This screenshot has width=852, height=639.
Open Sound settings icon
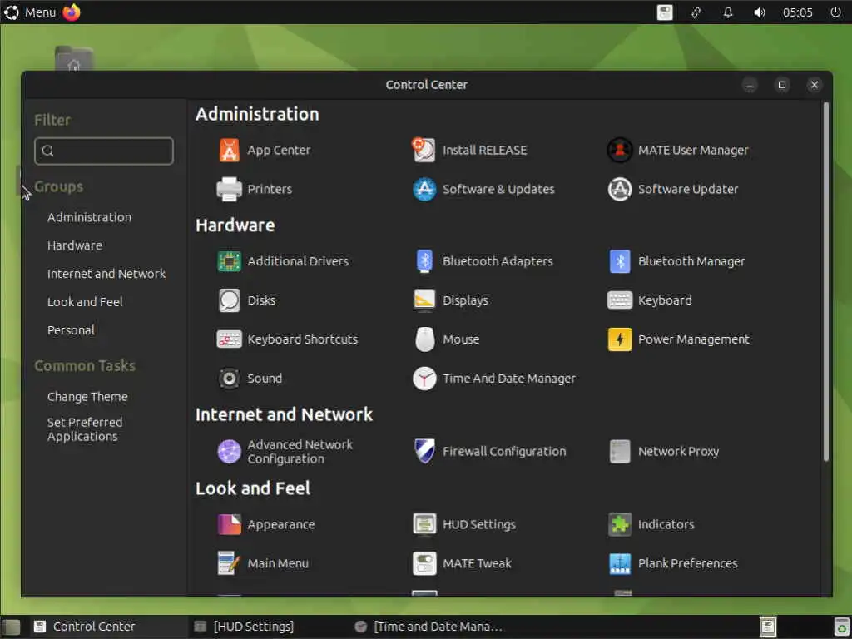point(229,379)
